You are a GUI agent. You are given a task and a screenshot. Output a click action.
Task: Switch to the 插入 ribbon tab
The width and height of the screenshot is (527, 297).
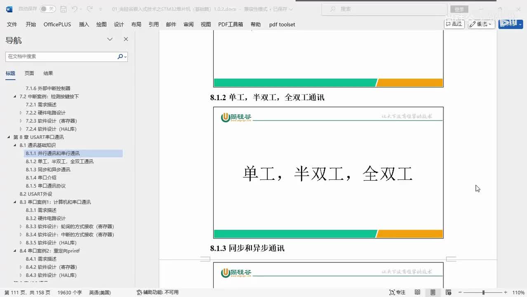pyautogui.click(x=84, y=24)
